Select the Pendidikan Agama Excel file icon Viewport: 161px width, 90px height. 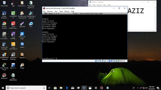pos(31,5)
